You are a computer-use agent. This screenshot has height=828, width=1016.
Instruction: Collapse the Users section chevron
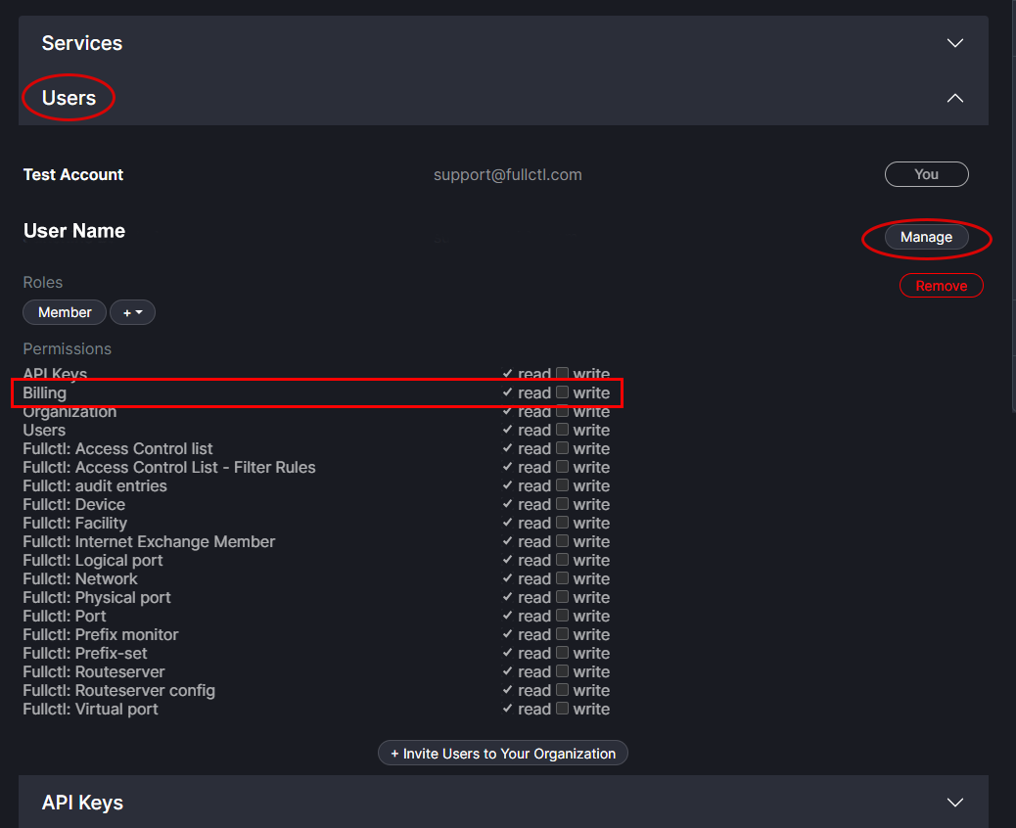click(955, 98)
